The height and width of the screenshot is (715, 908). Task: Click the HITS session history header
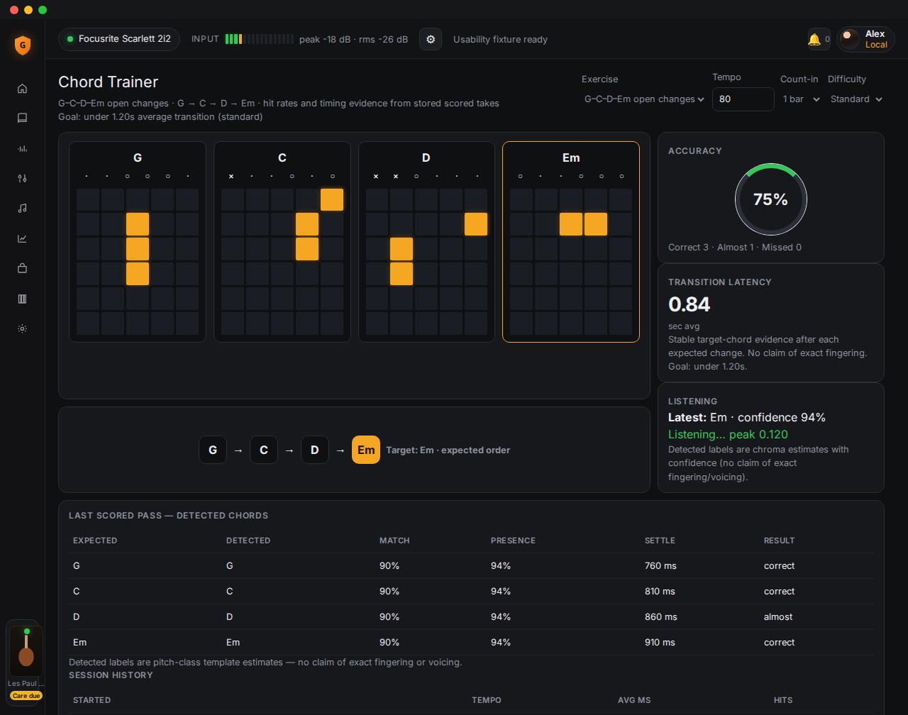click(783, 700)
